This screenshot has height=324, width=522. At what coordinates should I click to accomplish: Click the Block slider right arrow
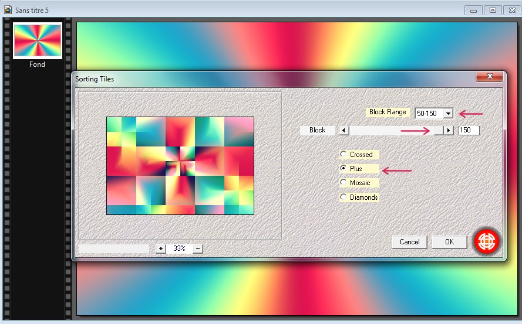pos(449,130)
